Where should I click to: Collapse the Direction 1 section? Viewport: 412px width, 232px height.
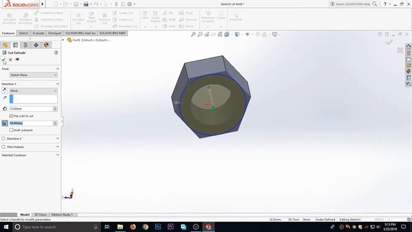(57, 84)
